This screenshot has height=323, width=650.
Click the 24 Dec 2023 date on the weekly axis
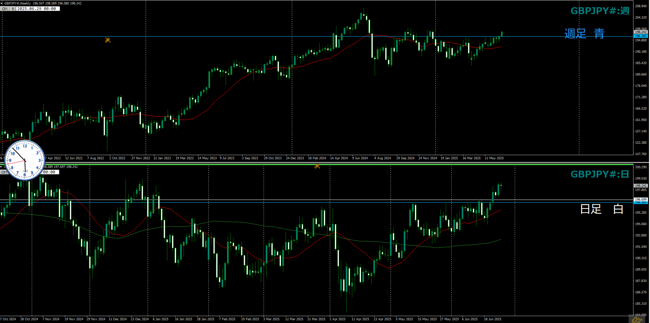pyautogui.click(x=295, y=158)
